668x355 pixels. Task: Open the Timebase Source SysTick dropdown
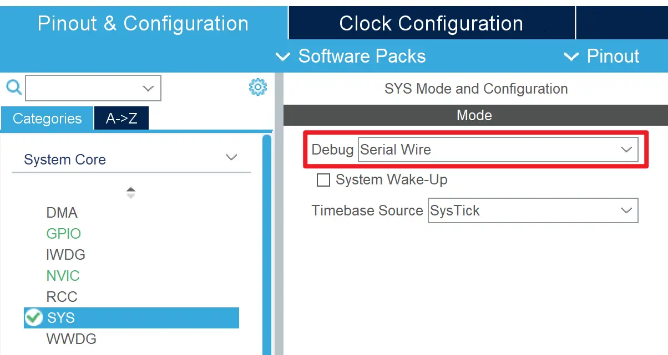(x=626, y=210)
